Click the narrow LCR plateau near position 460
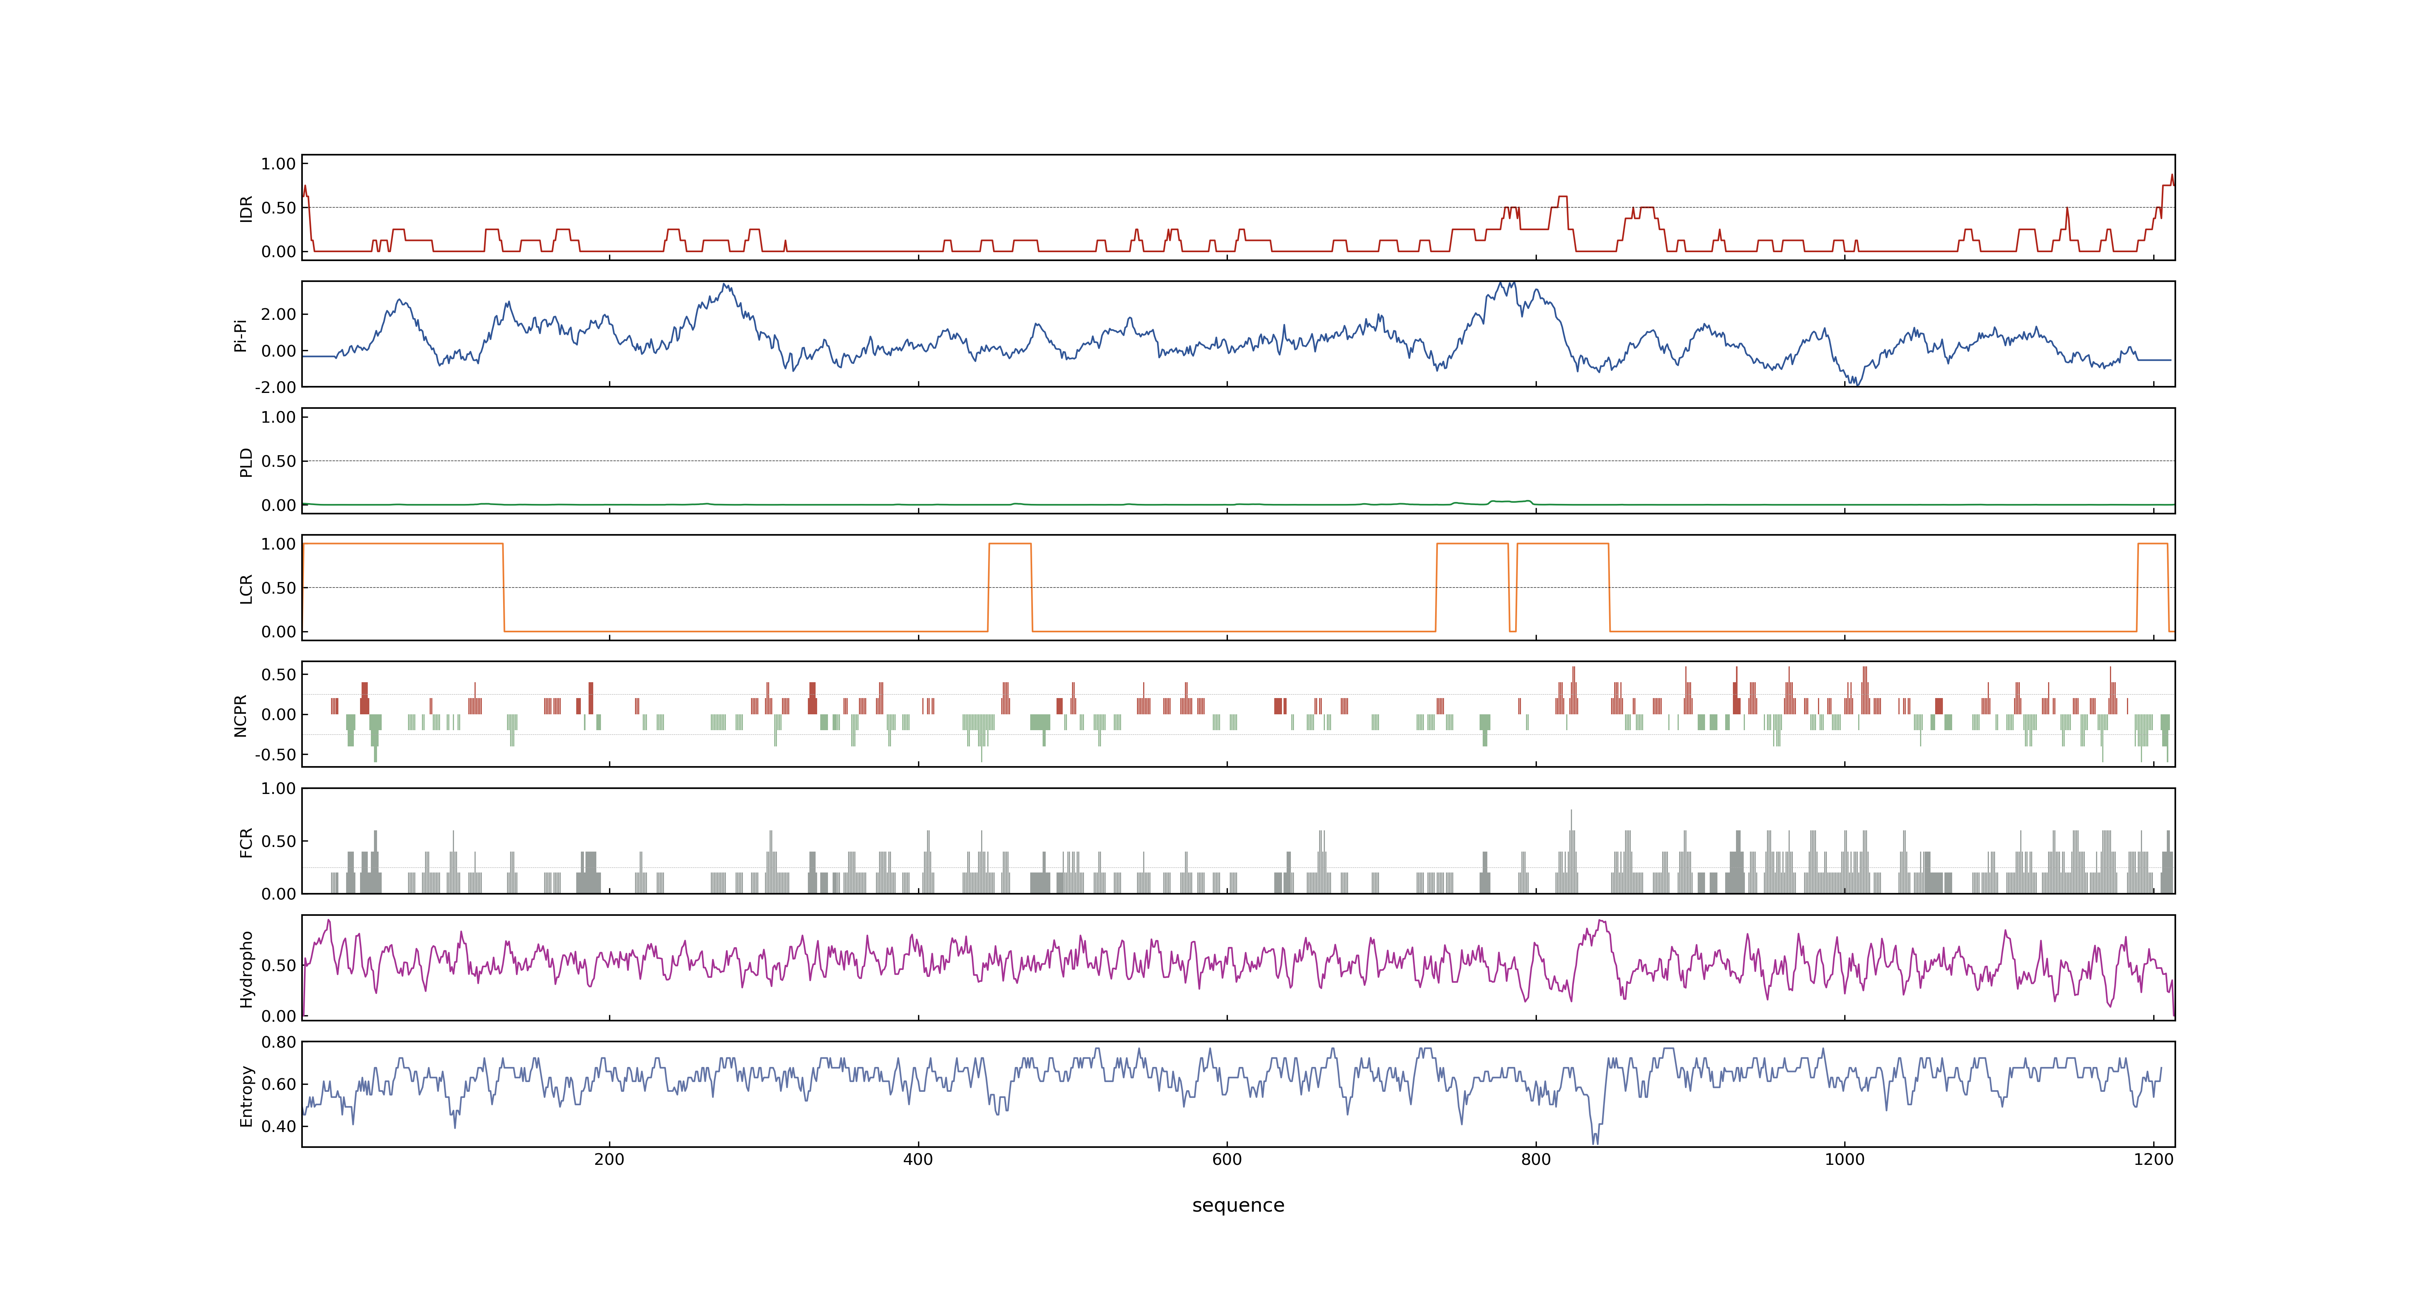2417x1289 pixels. 1010,544
